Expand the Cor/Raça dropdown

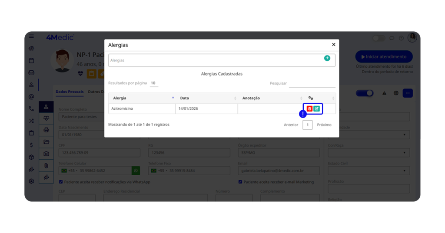click(x=369, y=153)
